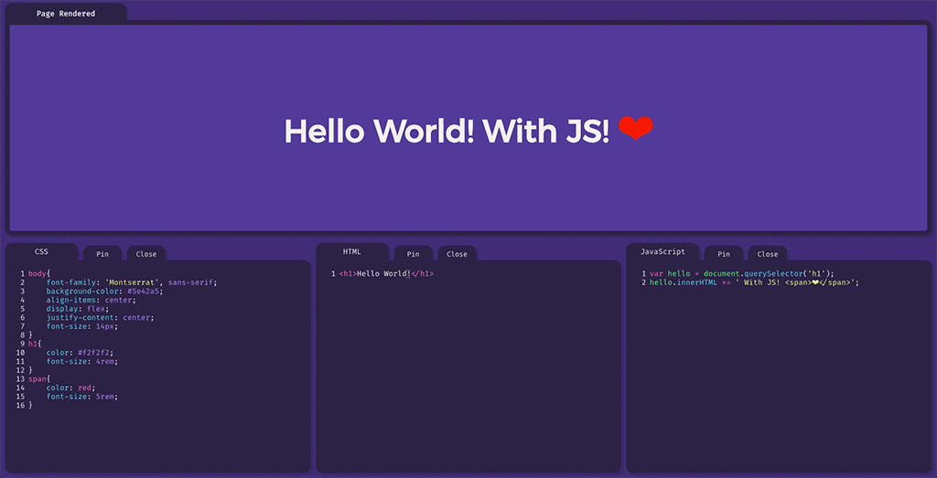This screenshot has height=478, width=937.
Task: Click the 'color: #f2f2f2;' line
Action: pyautogui.click(x=80, y=353)
